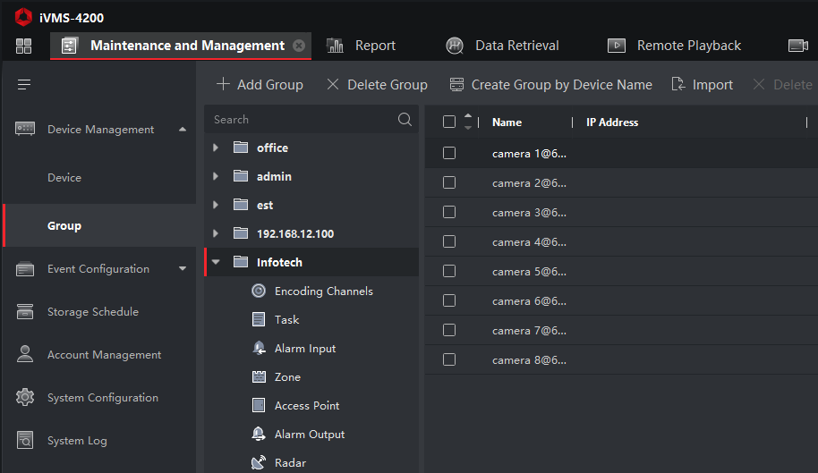The height and width of the screenshot is (473, 818).
Task: Collapse the sidebar with hamburger icon
Action: [24, 85]
